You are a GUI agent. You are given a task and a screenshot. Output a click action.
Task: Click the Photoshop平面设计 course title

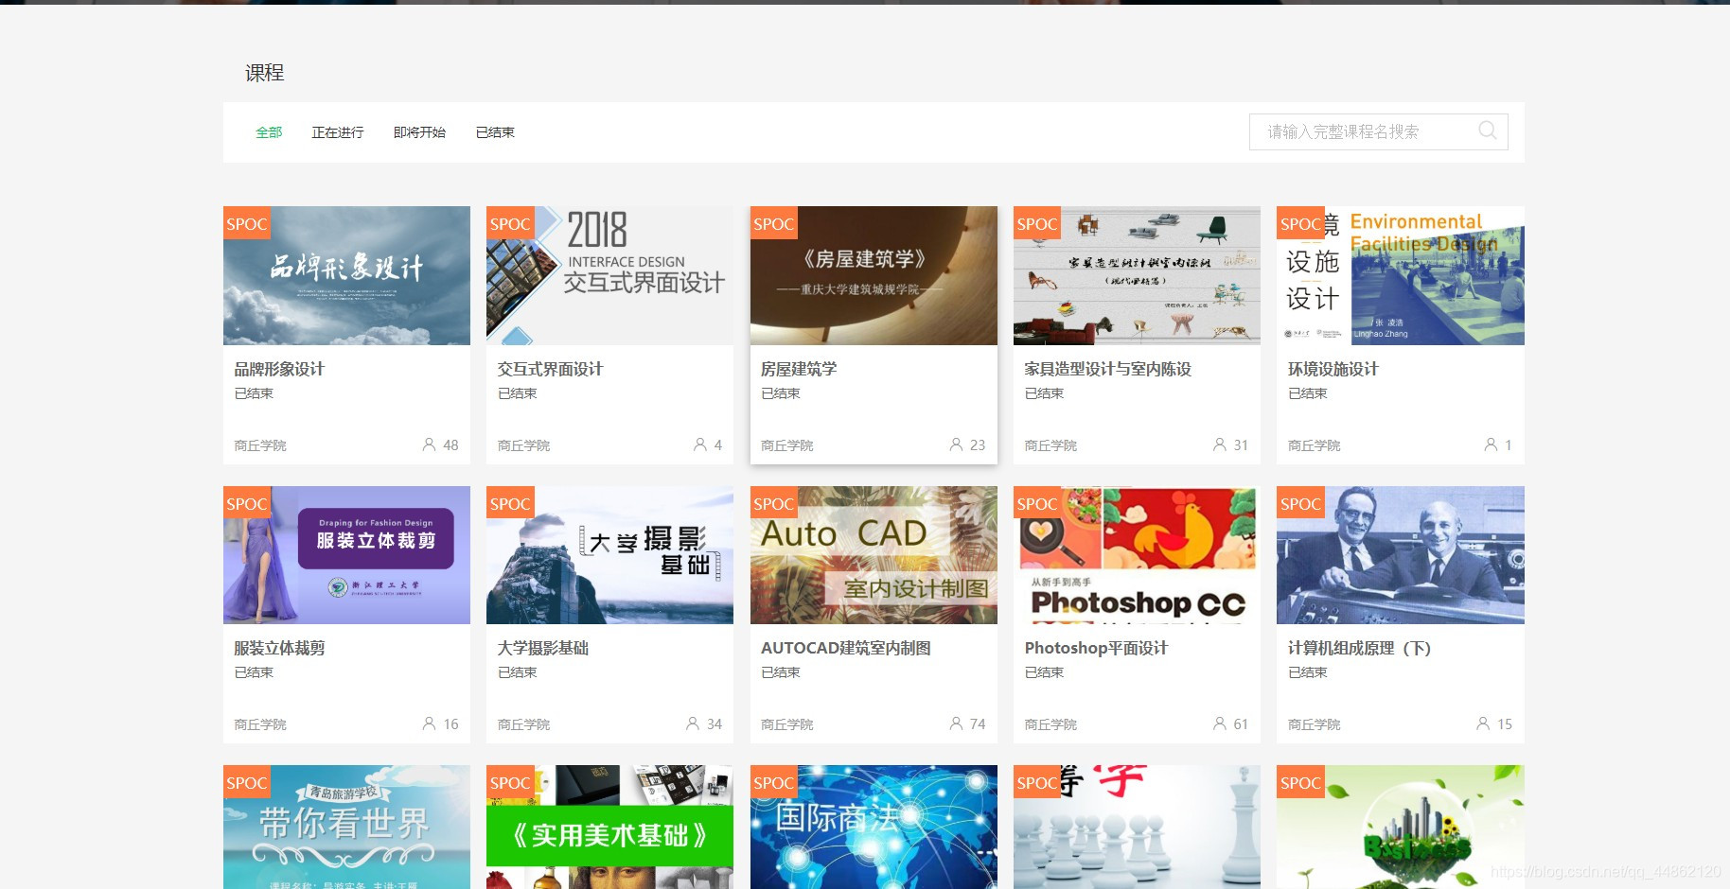click(1096, 648)
